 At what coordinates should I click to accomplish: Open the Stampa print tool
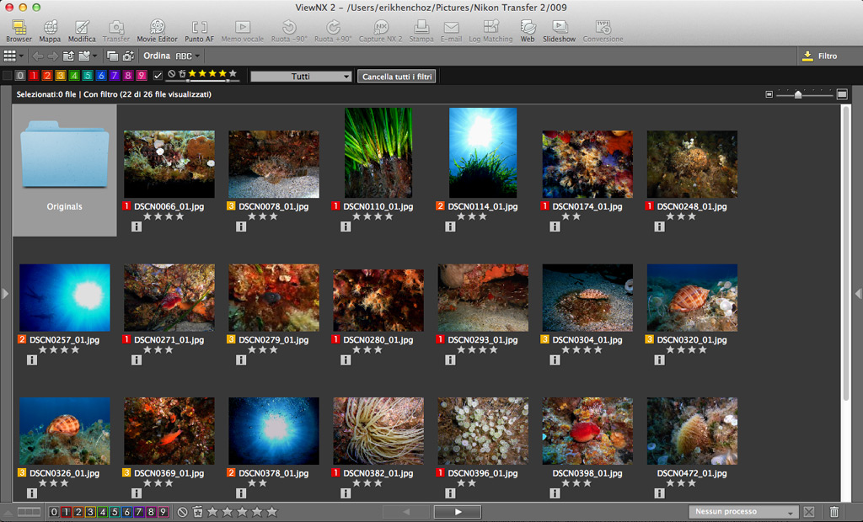(x=421, y=31)
